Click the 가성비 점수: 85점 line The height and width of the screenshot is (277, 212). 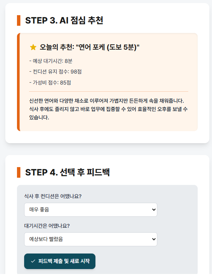point(50,83)
